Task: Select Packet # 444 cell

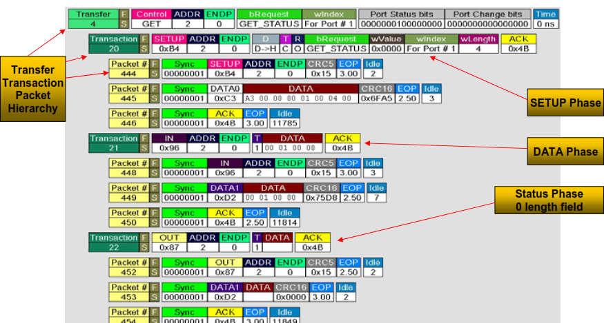Action: 129,69
